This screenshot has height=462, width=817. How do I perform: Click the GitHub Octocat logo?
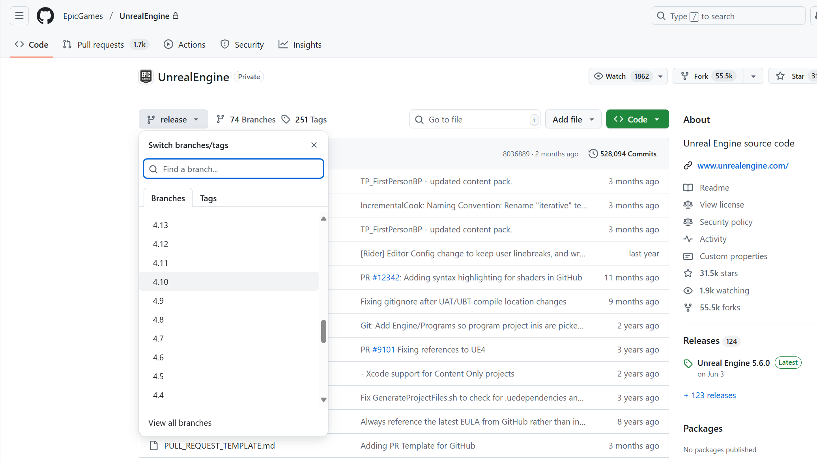[45, 16]
